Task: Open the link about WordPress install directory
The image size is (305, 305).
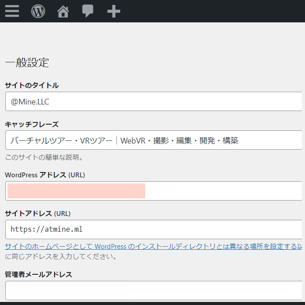Action: (x=153, y=247)
